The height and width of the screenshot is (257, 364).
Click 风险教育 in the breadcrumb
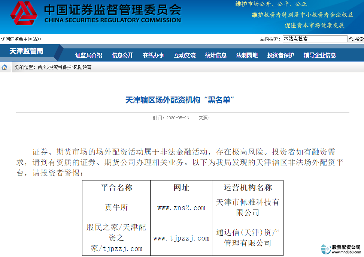coord(83,67)
